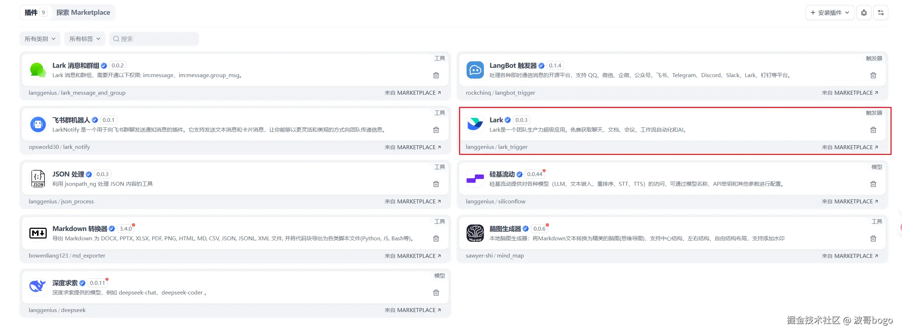Click the 脑图生成器 brain logo

pos(475,233)
